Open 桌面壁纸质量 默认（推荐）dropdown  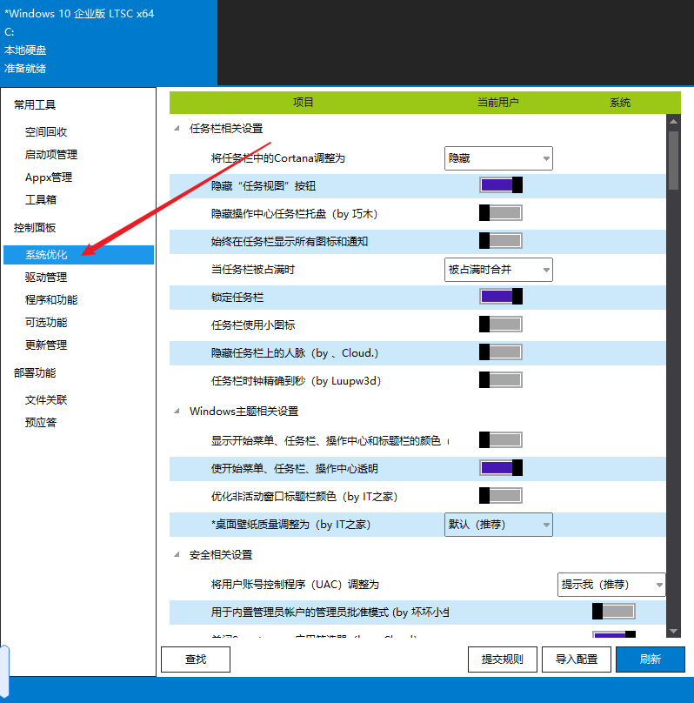click(498, 525)
